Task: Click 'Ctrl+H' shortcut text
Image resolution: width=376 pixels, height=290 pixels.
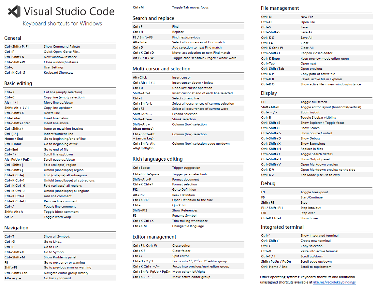Action: click(138, 32)
